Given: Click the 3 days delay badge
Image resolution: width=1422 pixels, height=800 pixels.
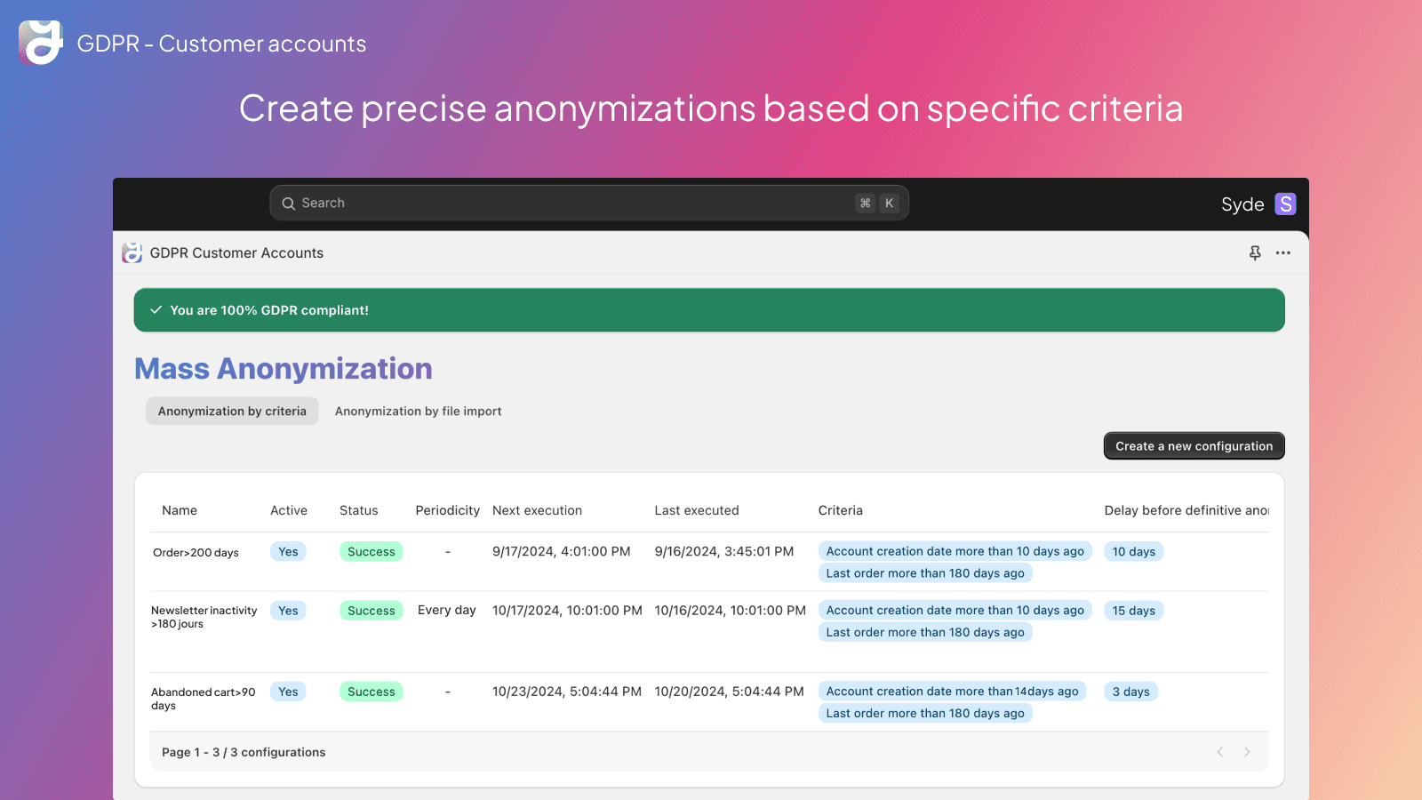Looking at the screenshot, I should (x=1130, y=692).
